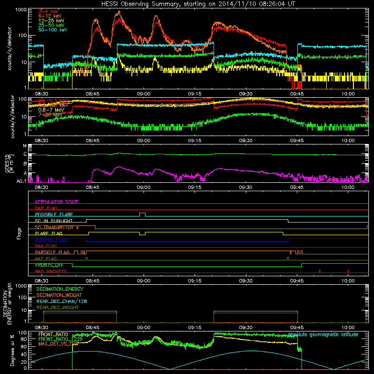Screen dimensions: 374x374
Task: Click the AAZ_FLAG label
Action: coord(46,259)
